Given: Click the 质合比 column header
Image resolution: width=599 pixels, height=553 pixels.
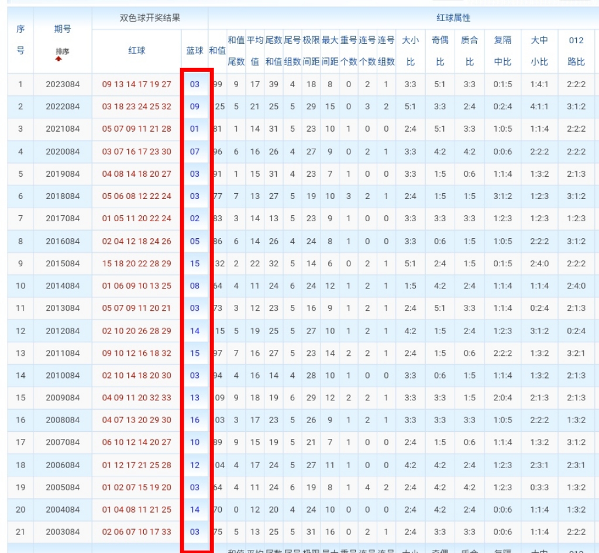Looking at the screenshot, I should point(469,51).
